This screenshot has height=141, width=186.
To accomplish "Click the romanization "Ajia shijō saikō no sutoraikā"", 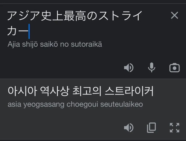I will point(55,44).
